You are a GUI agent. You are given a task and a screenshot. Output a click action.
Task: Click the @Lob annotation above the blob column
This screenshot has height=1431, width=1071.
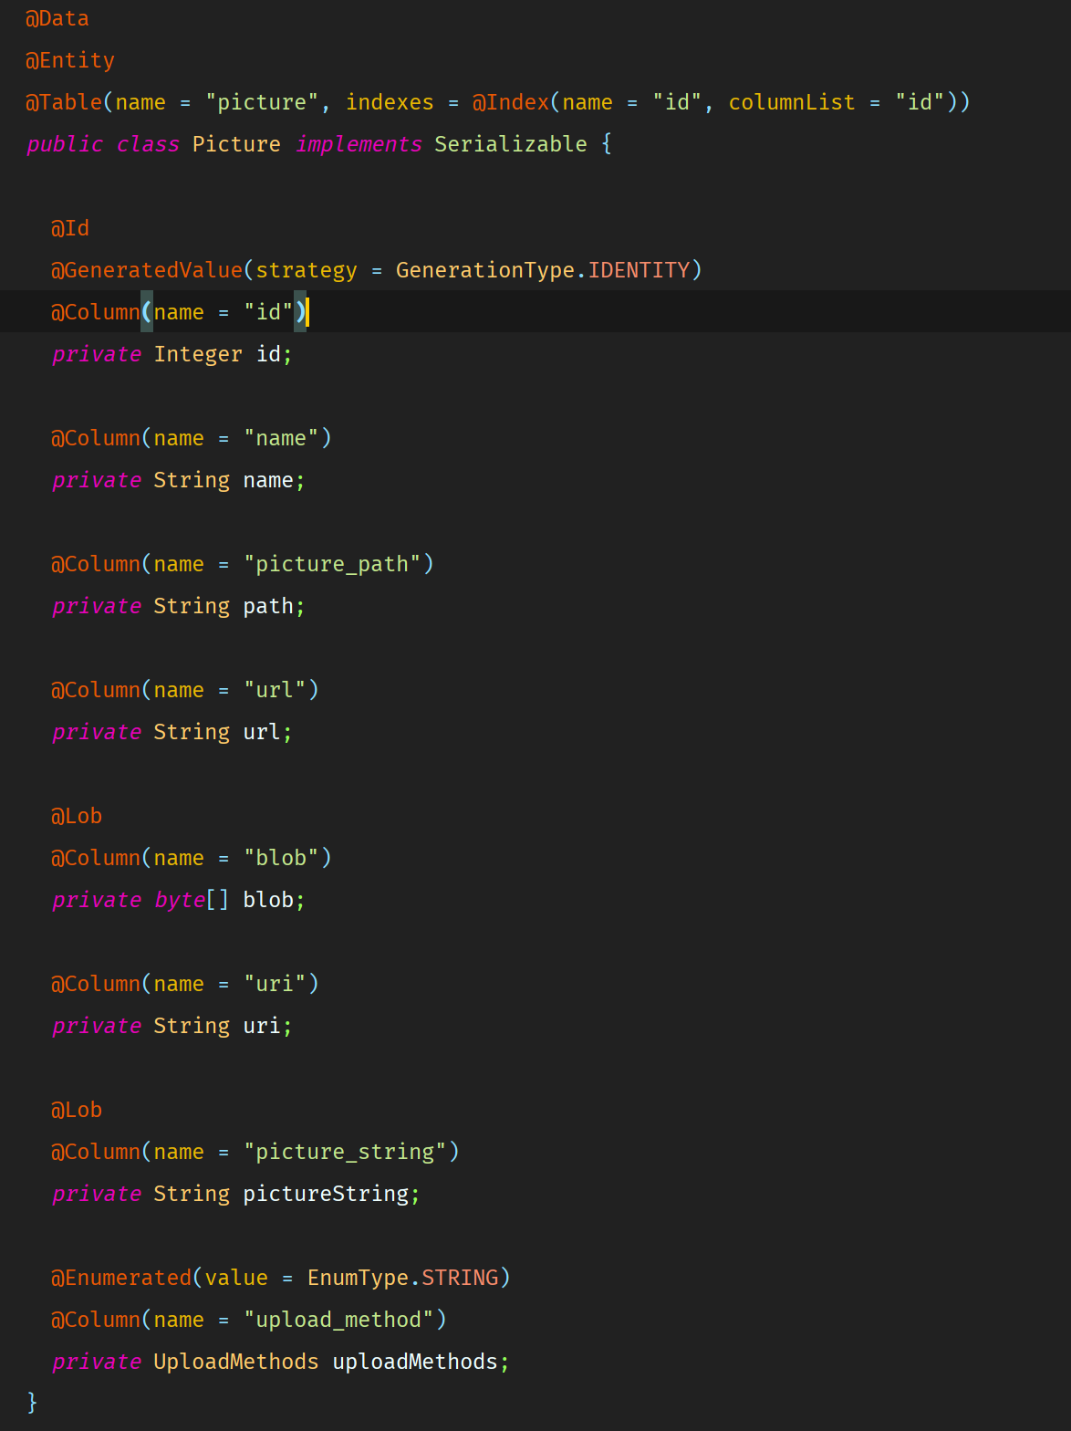click(77, 816)
